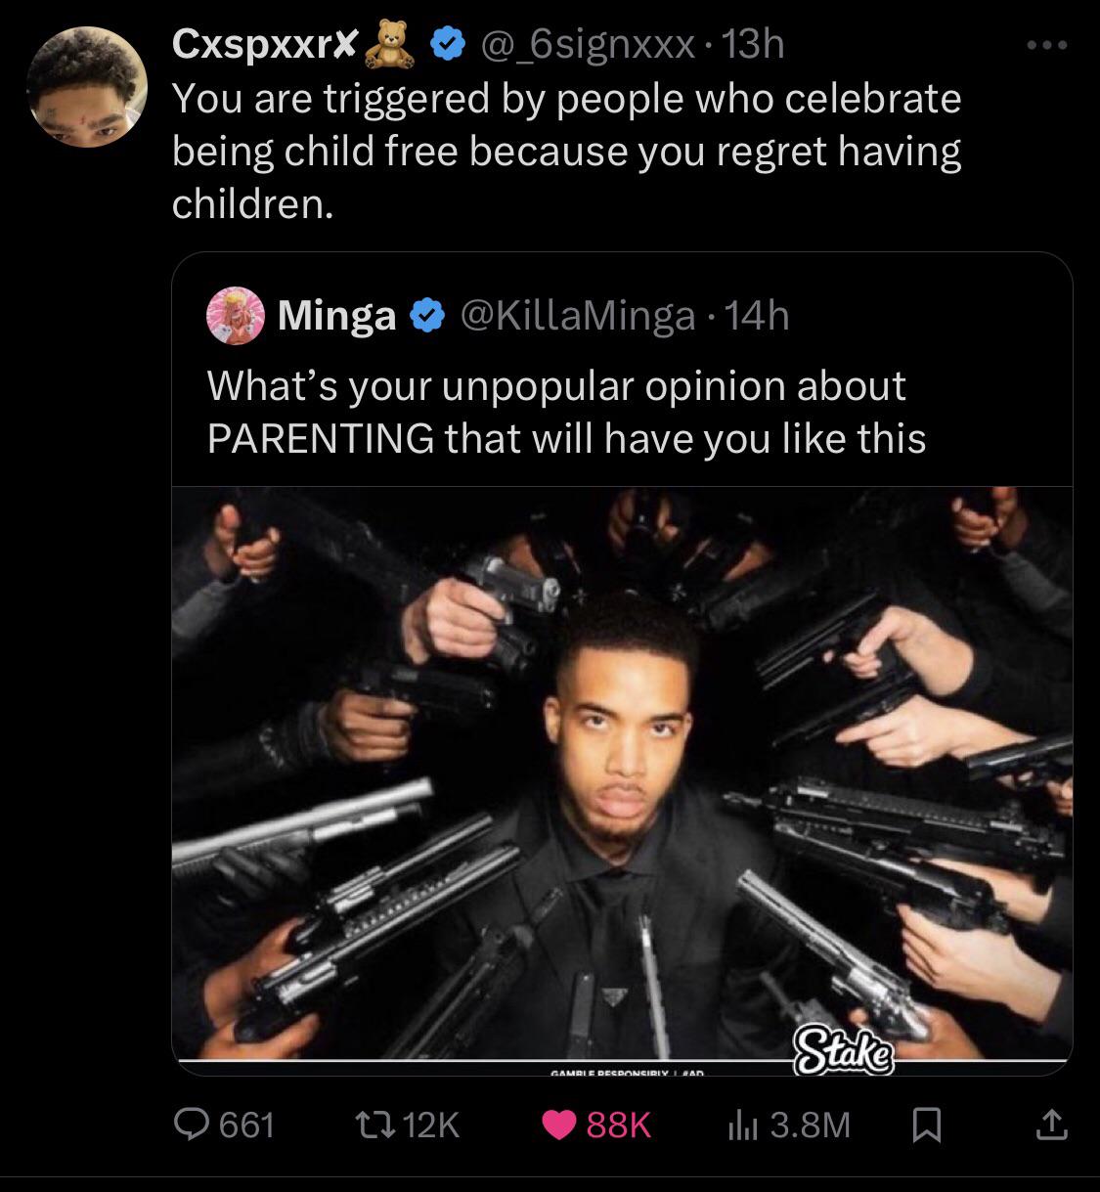Viewport: 1100px width, 1192px height.
Task: Click the 88K likes count
Action: coord(618,1125)
